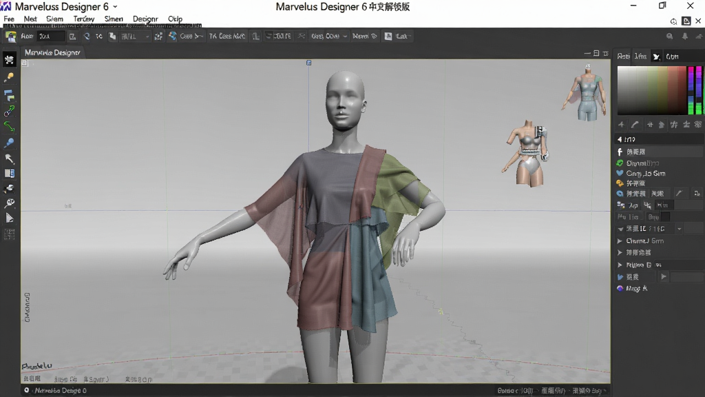Click the white layered shape icon in toolbar
The width and height of the screenshot is (705, 397).
pos(112,36)
